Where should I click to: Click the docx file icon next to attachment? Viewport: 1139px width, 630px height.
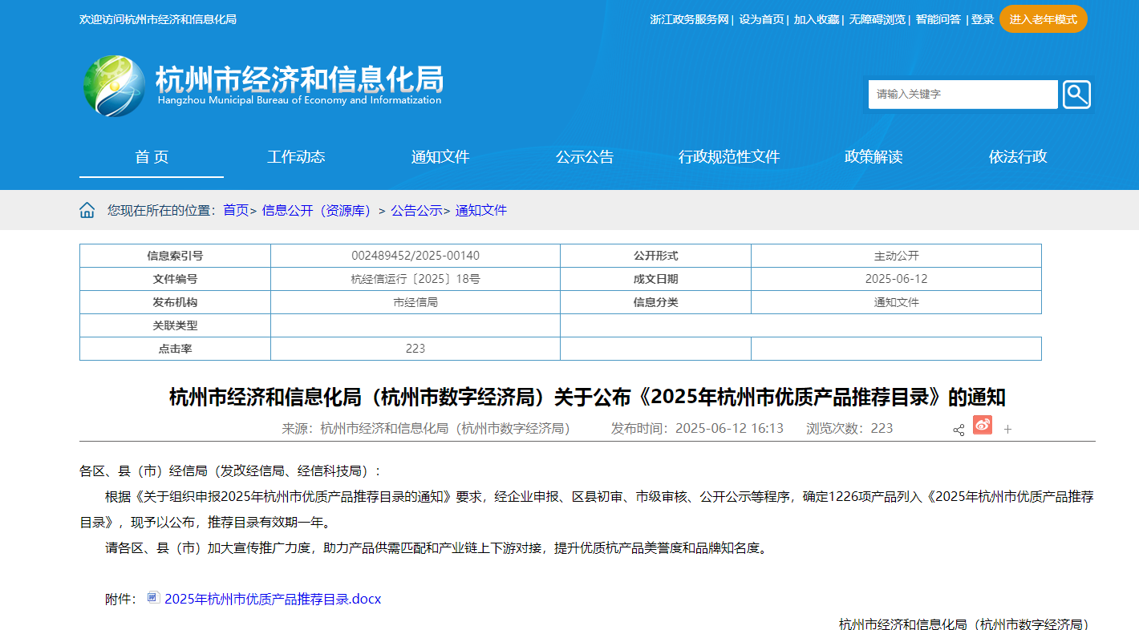[153, 598]
